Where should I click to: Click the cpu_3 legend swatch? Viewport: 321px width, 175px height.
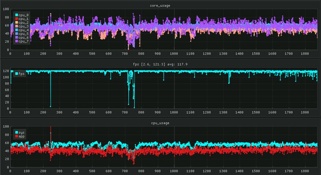16,26
